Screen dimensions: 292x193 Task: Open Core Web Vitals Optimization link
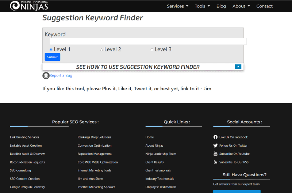tap(97, 162)
